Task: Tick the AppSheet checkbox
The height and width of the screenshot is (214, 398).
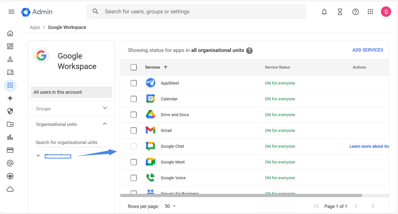Action: coord(134,83)
